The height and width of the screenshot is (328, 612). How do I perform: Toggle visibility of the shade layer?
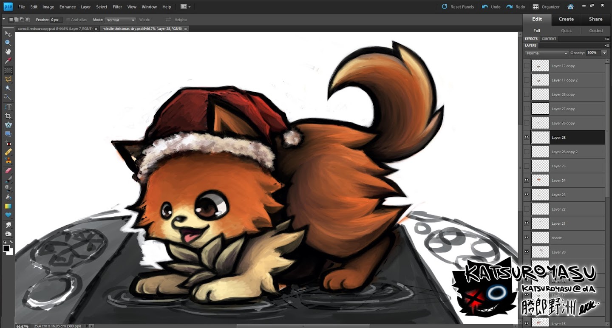tap(527, 238)
